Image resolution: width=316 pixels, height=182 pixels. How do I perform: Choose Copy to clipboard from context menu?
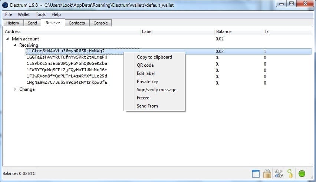click(154, 57)
